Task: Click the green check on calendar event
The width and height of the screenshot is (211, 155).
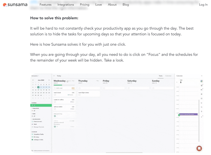Action: click(x=179, y=115)
